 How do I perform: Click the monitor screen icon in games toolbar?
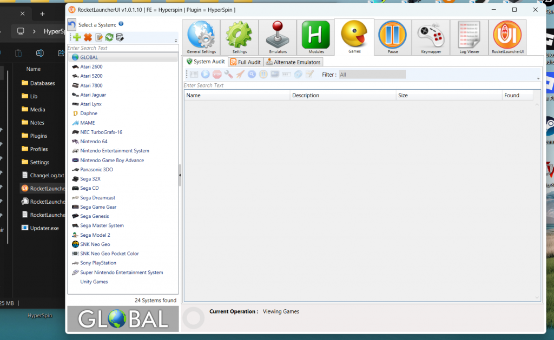pyautogui.click(x=275, y=74)
